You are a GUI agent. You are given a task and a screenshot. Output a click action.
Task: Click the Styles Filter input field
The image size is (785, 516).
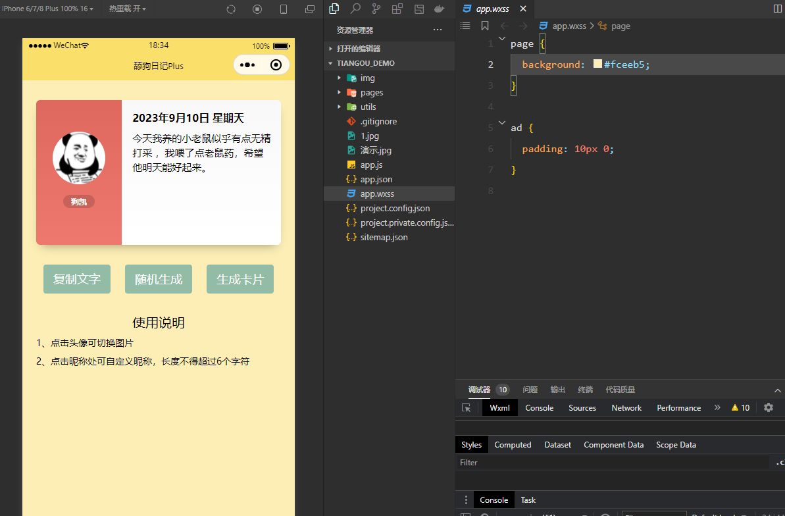[612, 463]
